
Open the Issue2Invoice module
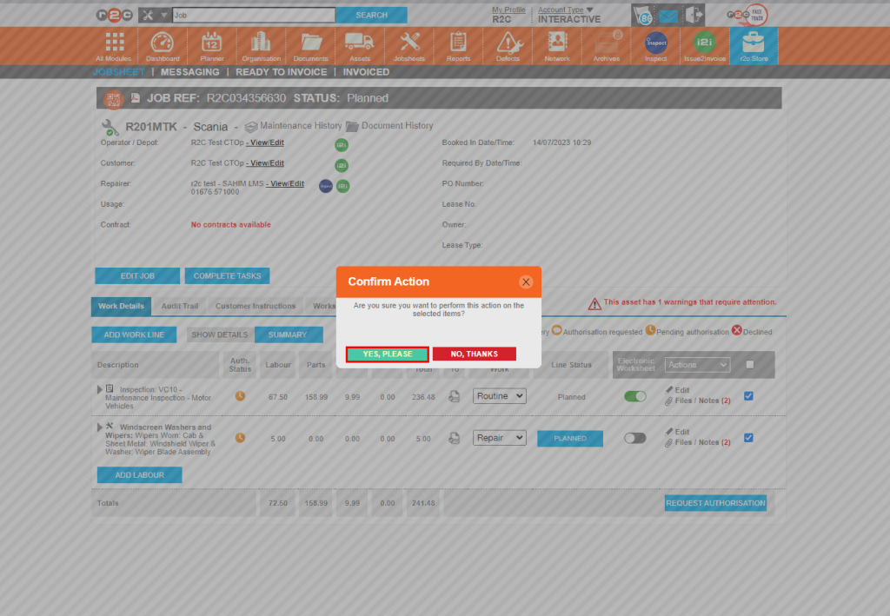[x=704, y=45]
